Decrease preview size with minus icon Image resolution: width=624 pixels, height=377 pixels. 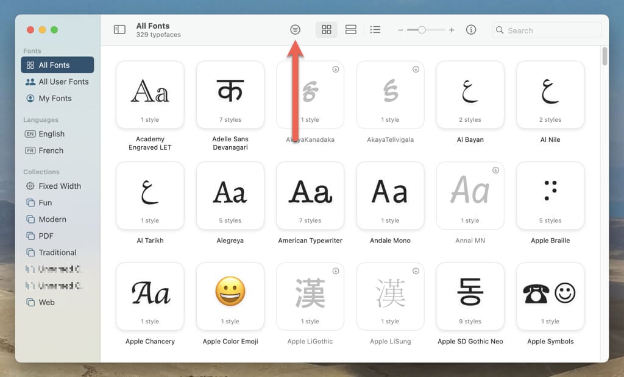tap(400, 30)
